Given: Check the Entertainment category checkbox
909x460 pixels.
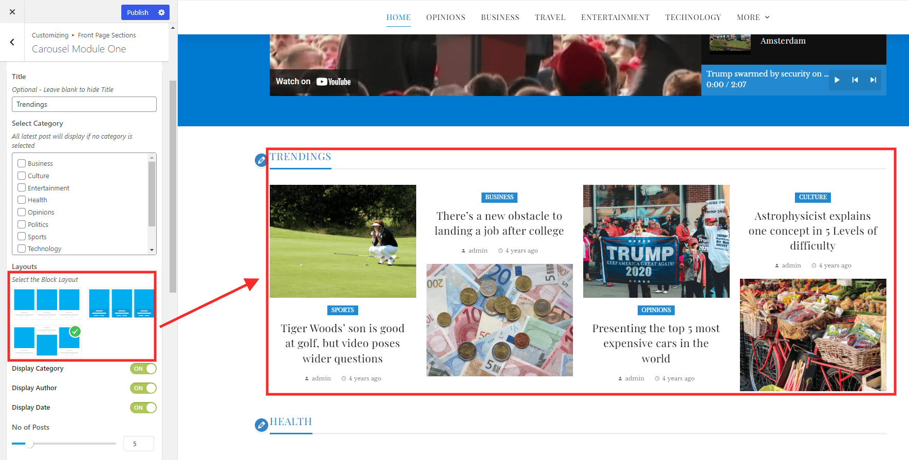Looking at the screenshot, I should (x=22, y=188).
